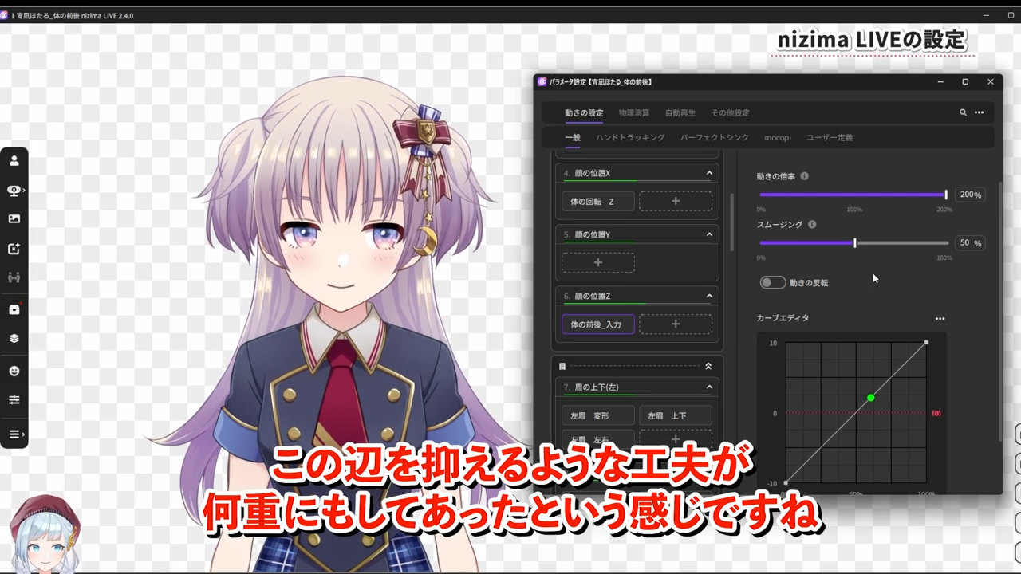Open the カーブエディタ three-dot options menu

point(940,319)
